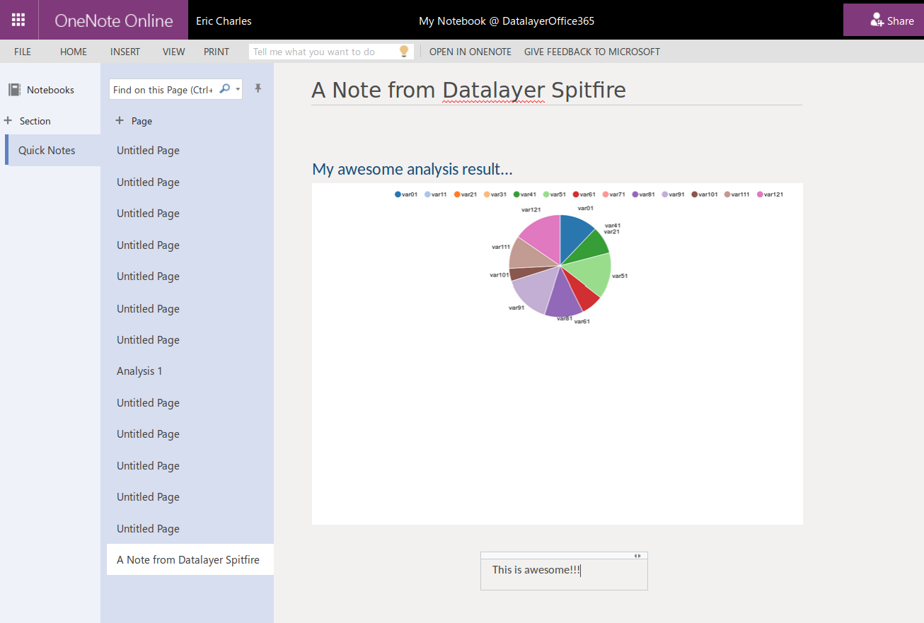The height and width of the screenshot is (623, 924).
Task: Click the plus icon next to Page
Action: pyautogui.click(x=120, y=121)
